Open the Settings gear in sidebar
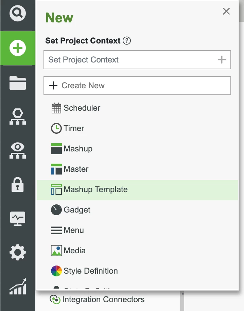The width and height of the screenshot is (244, 311). [17, 252]
